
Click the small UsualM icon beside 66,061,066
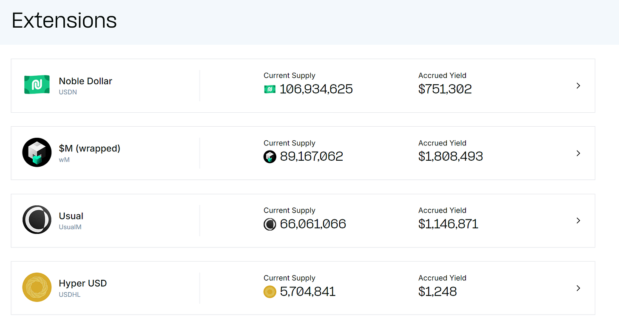270,224
